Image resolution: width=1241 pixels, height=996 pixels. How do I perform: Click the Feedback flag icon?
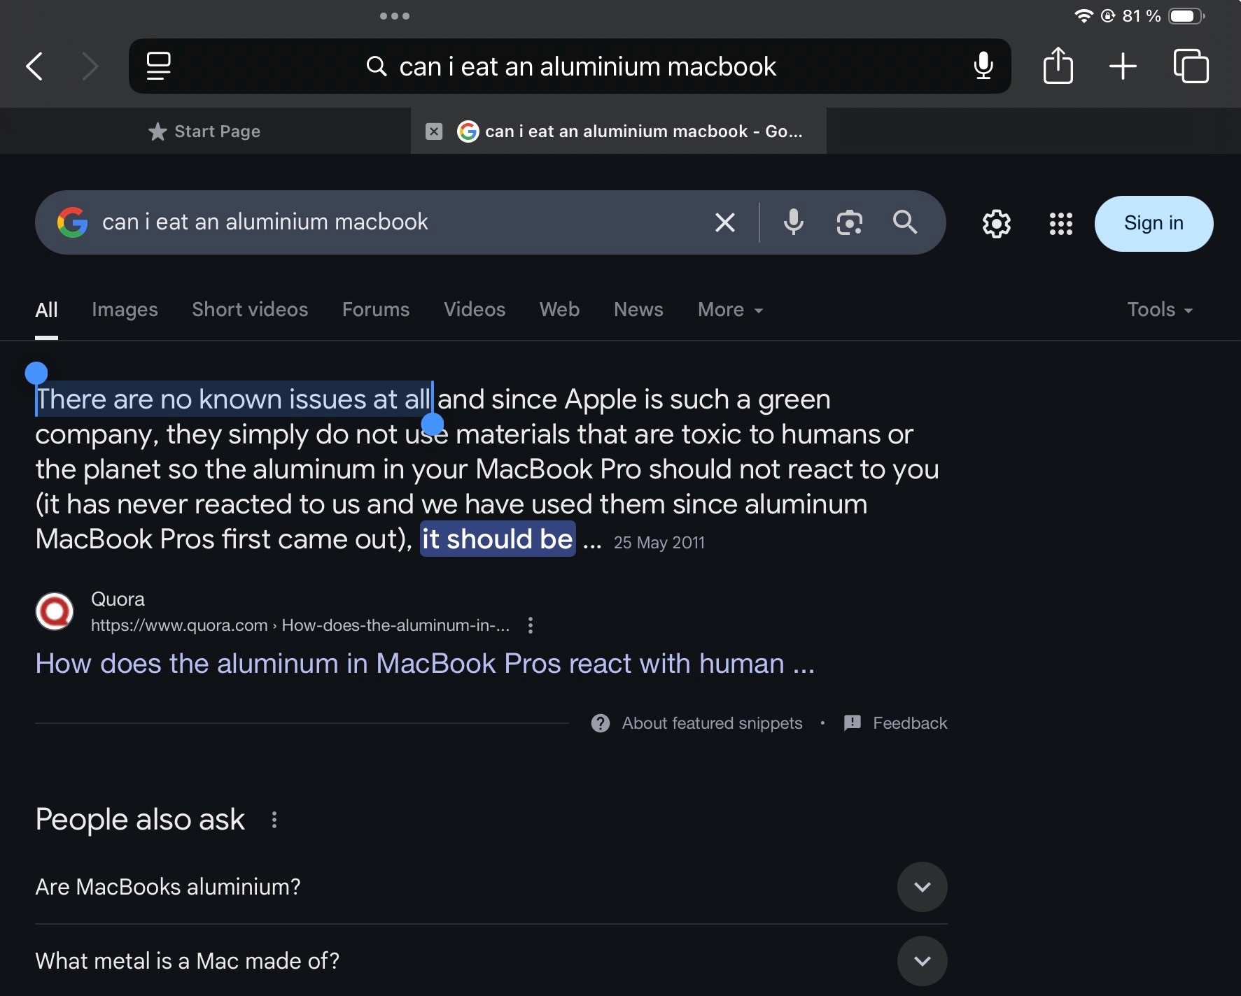(853, 723)
